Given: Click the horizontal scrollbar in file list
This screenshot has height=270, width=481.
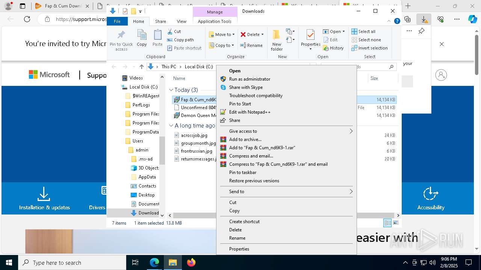Looking at the screenshot, I should tap(284, 215).
